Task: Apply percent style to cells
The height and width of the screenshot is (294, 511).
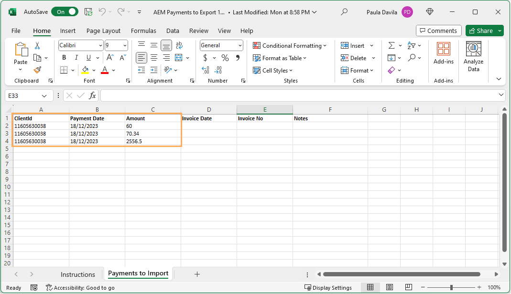Action: pyautogui.click(x=225, y=58)
